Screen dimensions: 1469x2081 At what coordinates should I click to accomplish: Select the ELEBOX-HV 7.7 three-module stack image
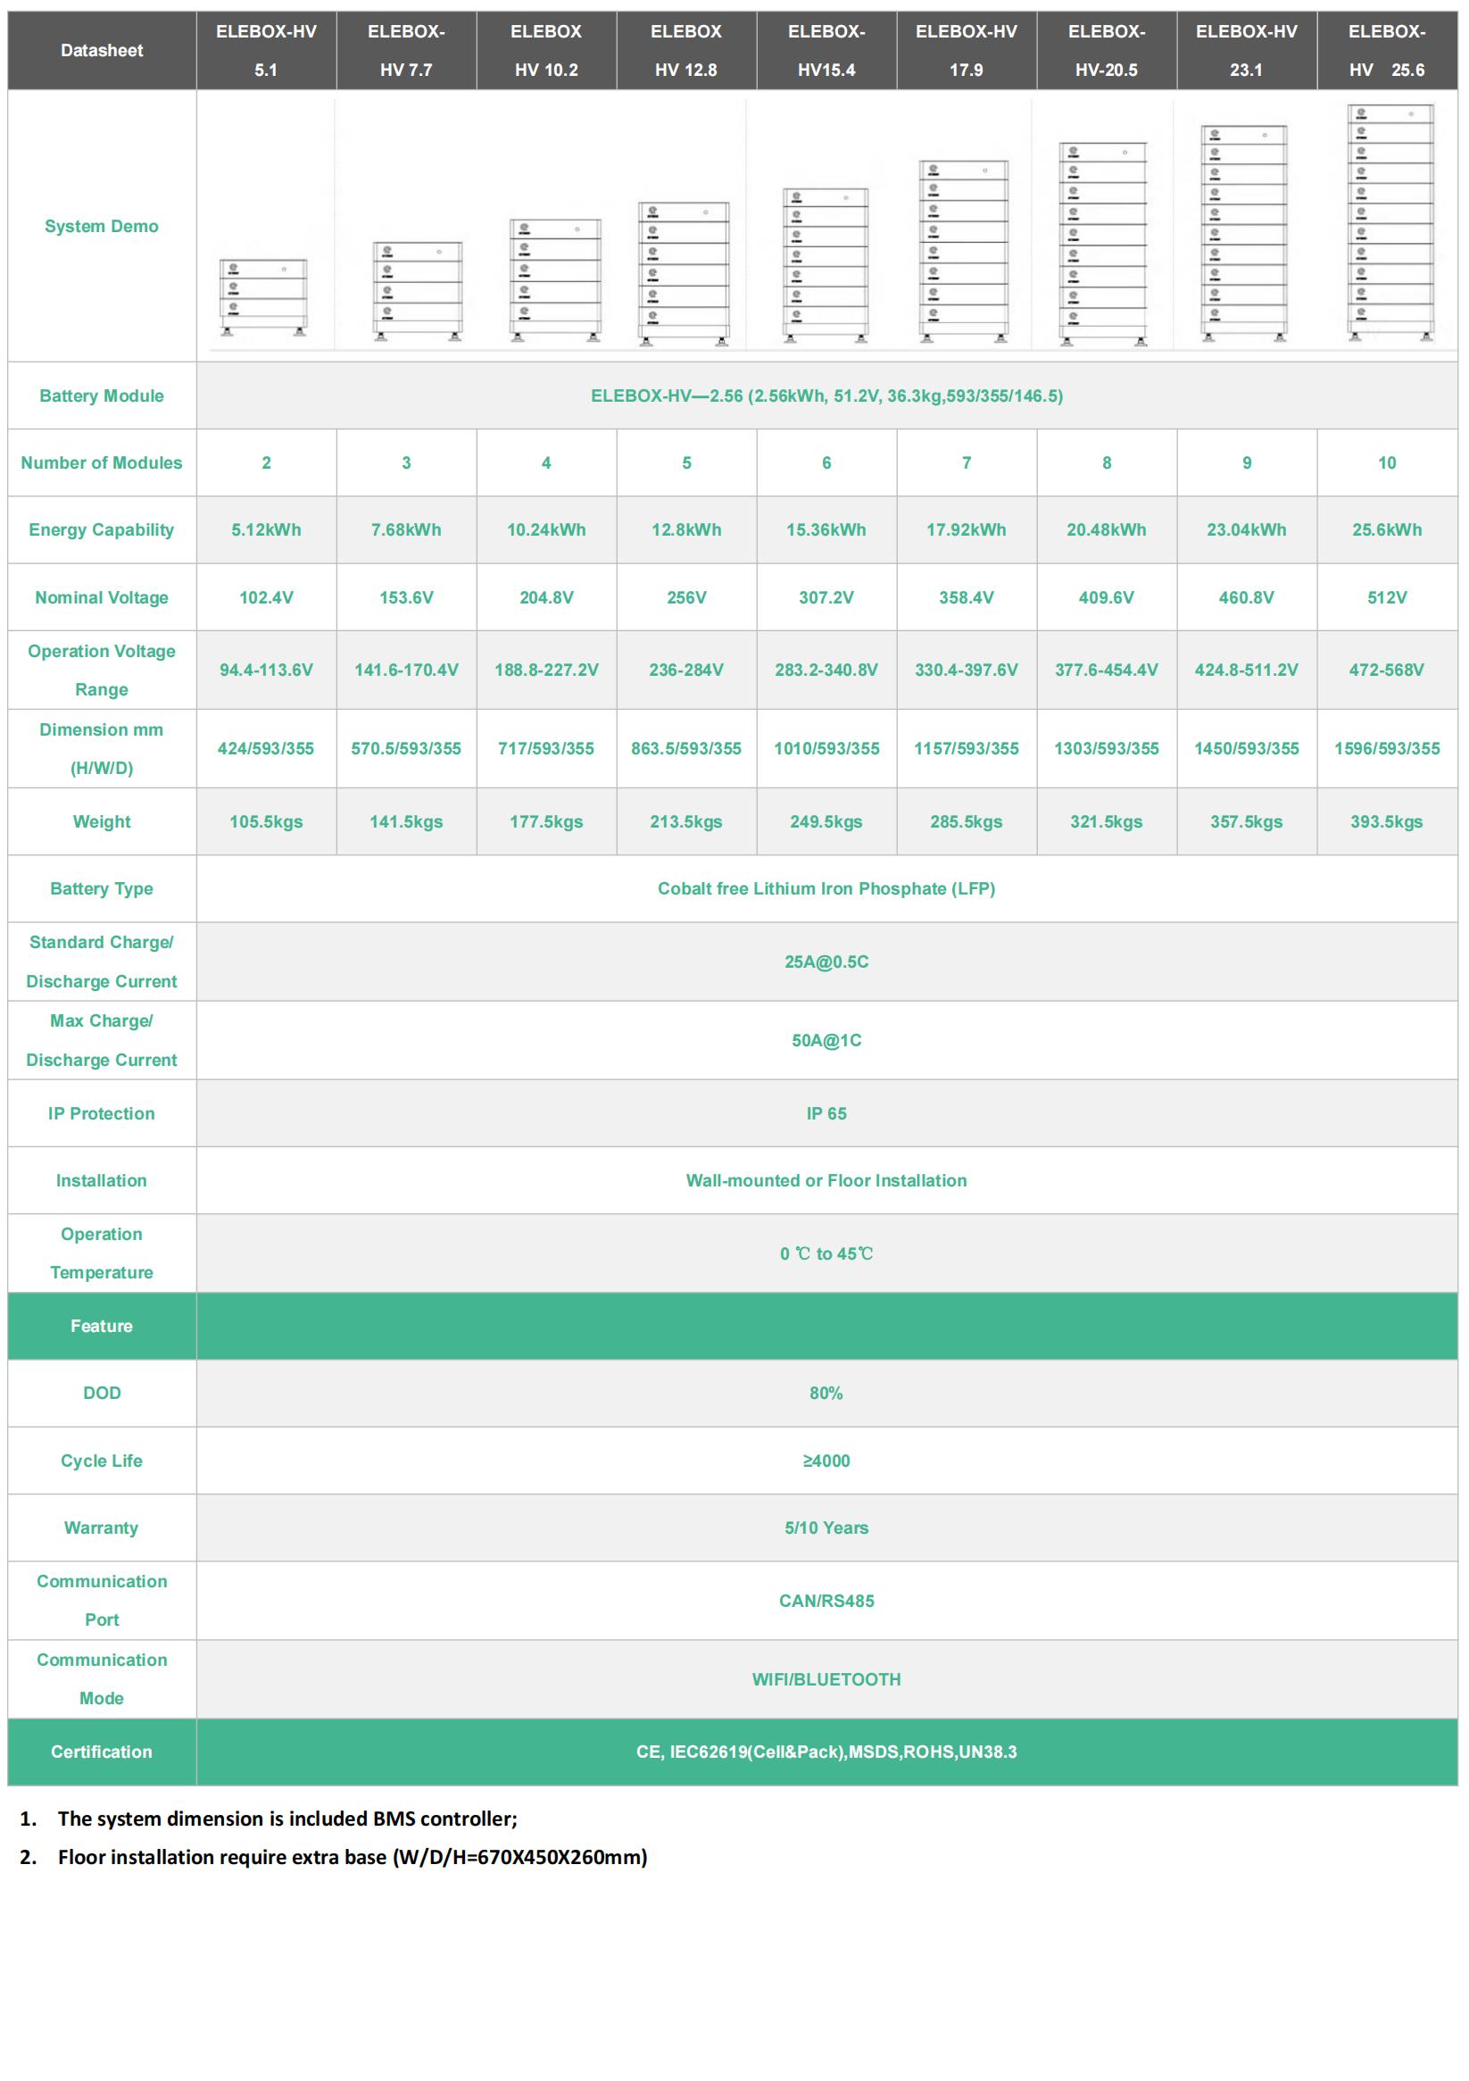coord(417,289)
